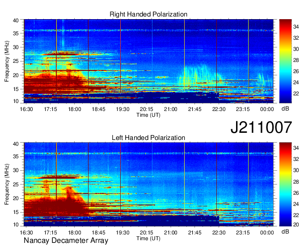Click 23:15 tick on top plot time axis

tap(243, 109)
